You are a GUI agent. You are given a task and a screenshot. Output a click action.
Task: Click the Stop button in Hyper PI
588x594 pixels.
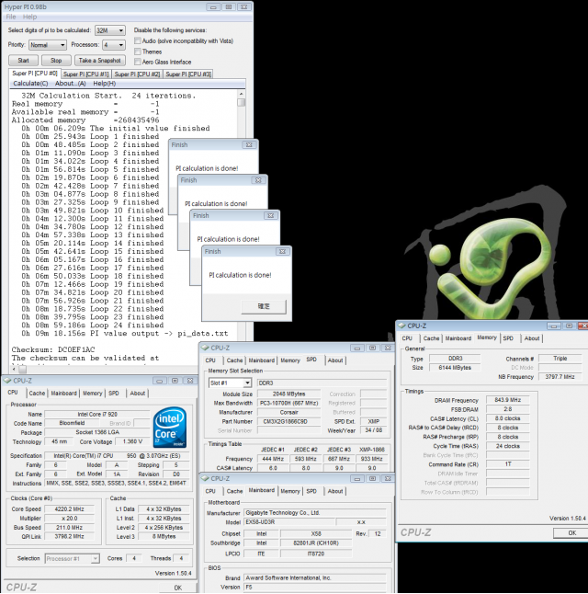[x=56, y=61]
